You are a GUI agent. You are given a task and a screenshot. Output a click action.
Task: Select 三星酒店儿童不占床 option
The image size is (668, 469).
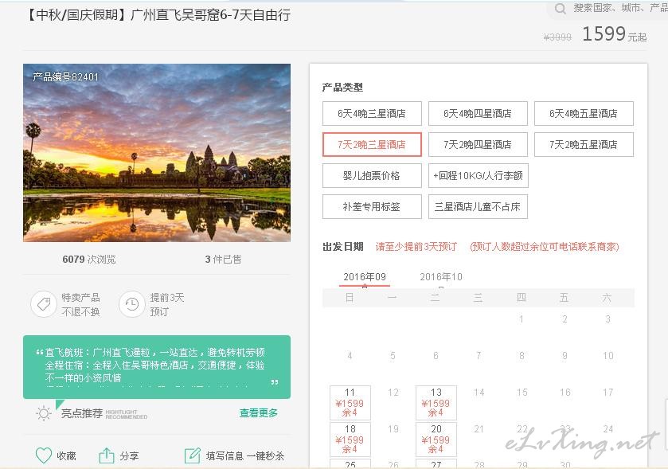[478, 206]
